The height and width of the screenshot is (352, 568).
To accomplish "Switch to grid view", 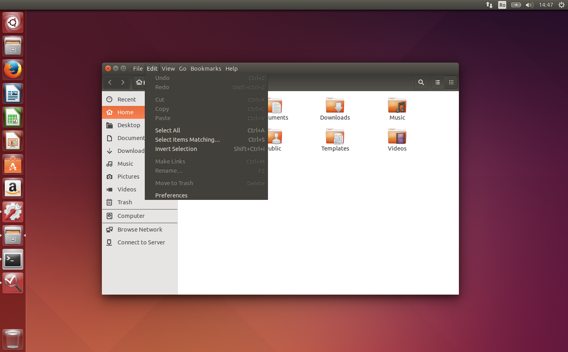I will pyautogui.click(x=451, y=82).
